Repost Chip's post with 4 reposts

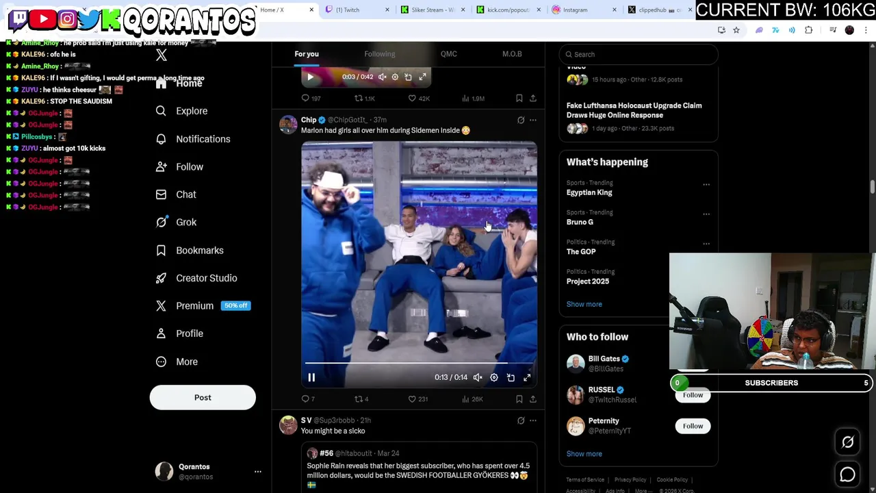coord(361,399)
